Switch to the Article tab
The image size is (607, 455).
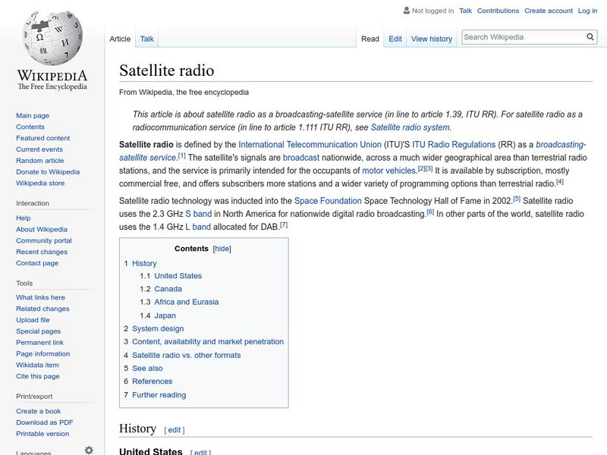[120, 39]
